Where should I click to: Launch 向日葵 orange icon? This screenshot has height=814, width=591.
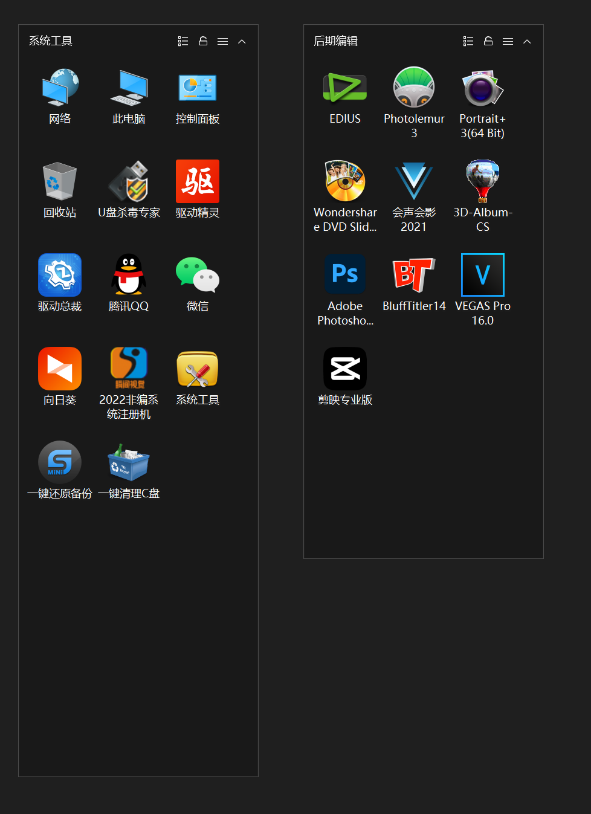coord(60,369)
